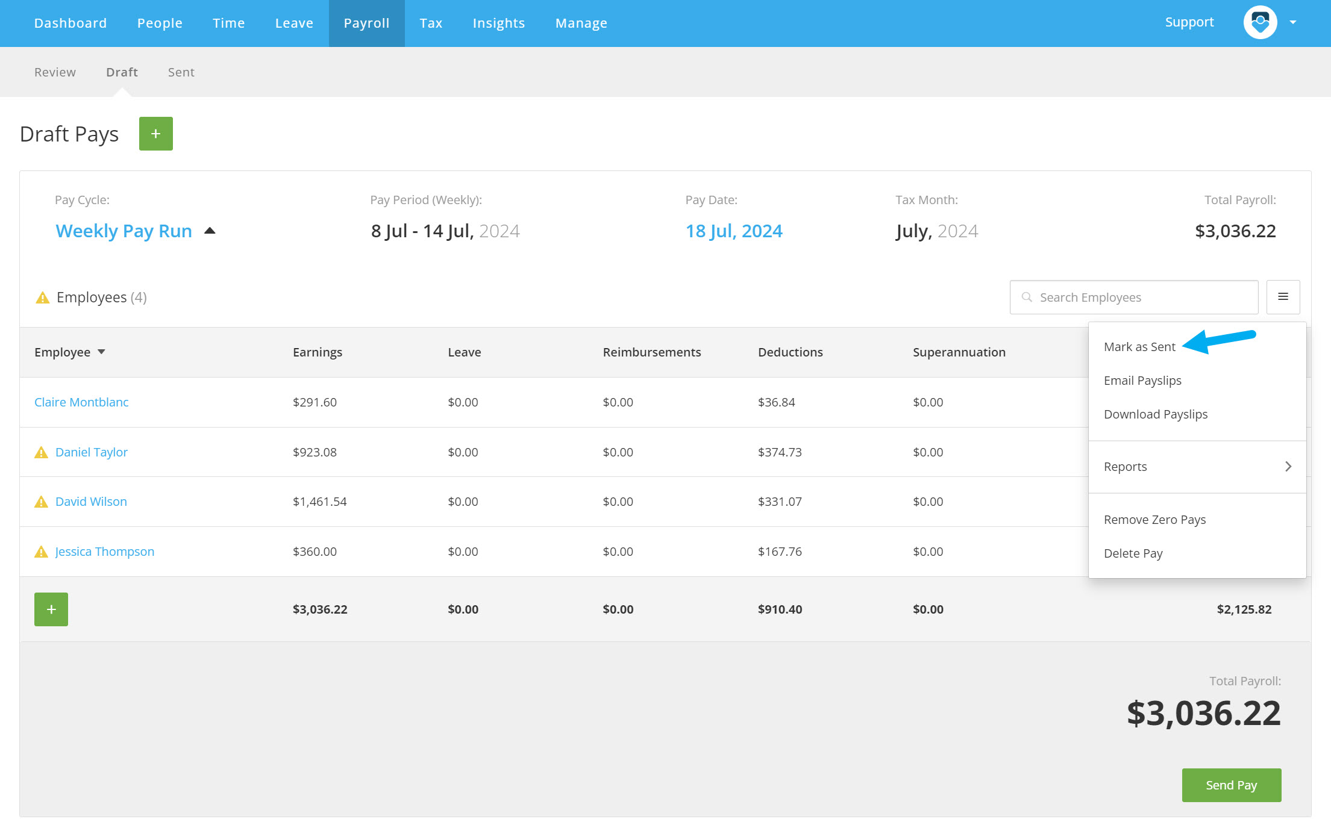Viewport: 1331px width, 825px height.
Task: Click warning icon next to Jessica Thompson
Action: coord(41,552)
